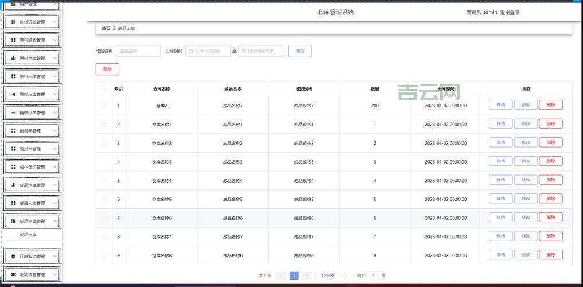The image size is (583, 287).
Task: Select page 1 in the pagination
Action: [294, 276]
